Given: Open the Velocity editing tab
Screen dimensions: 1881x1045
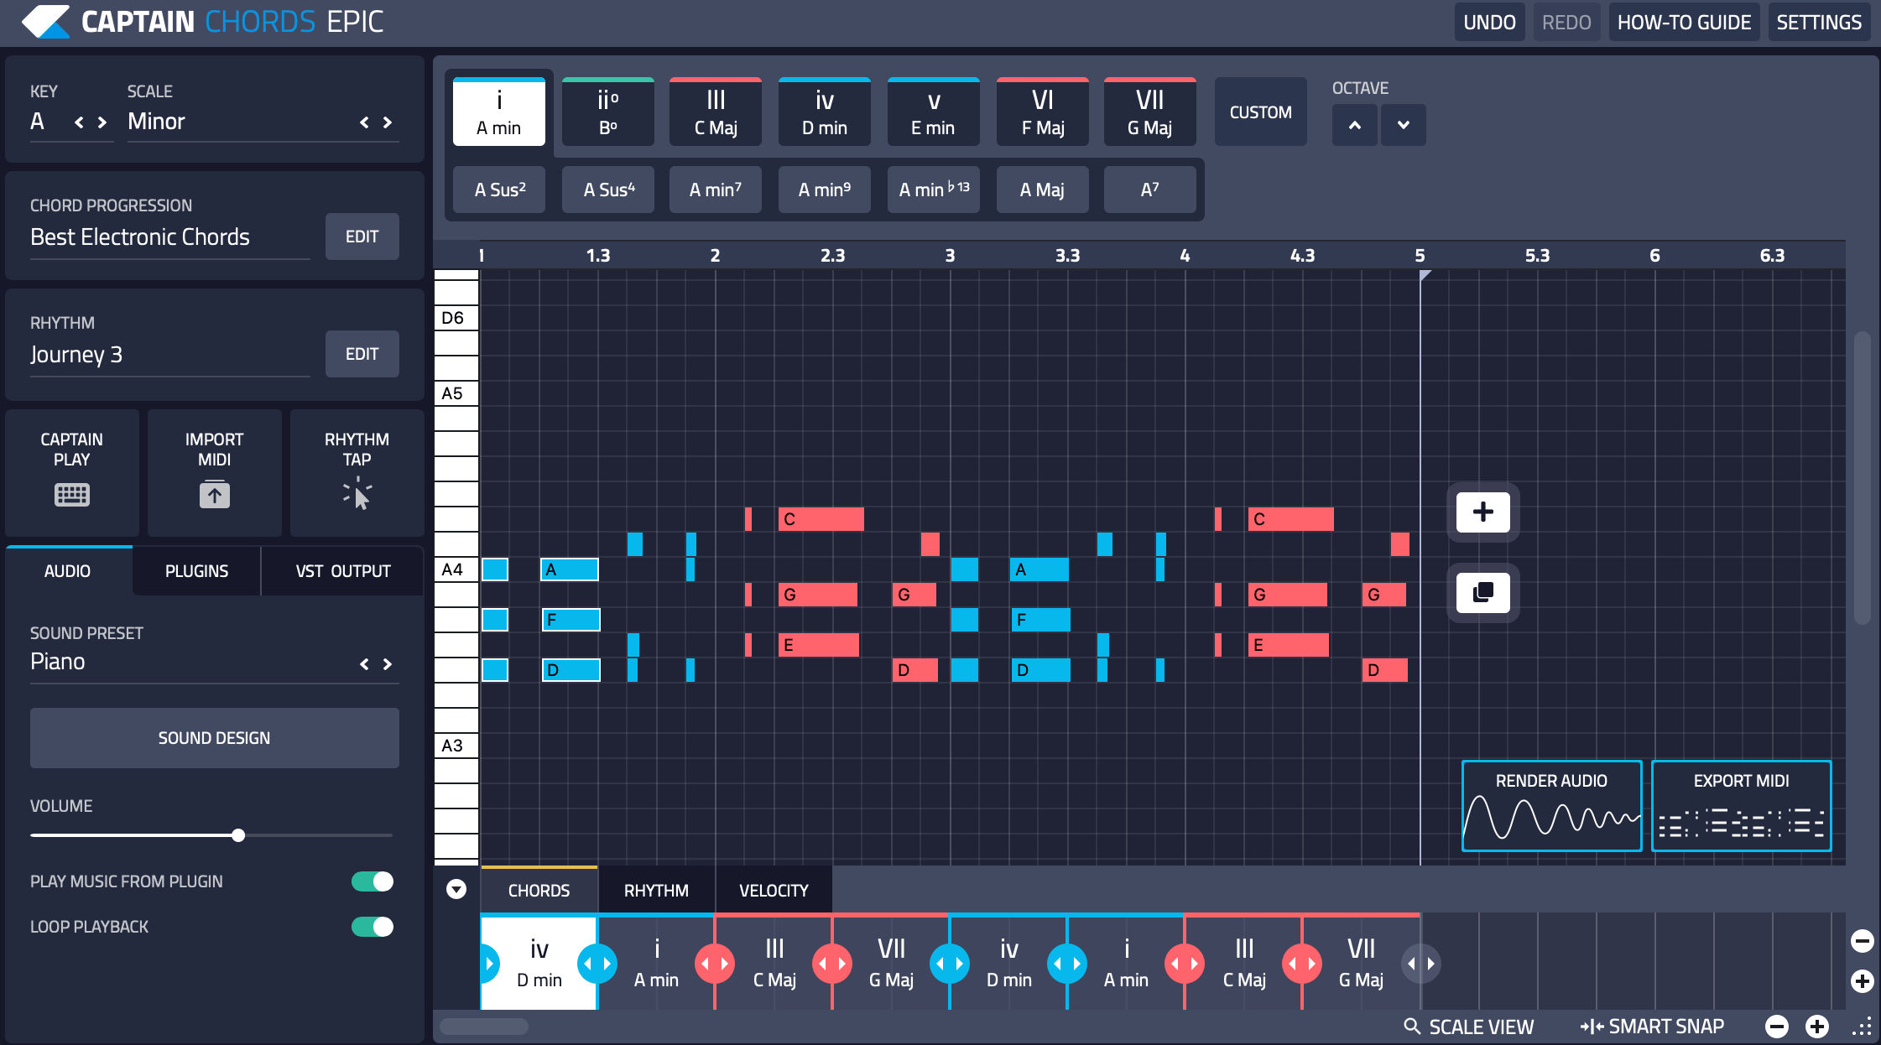Looking at the screenshot, I should pos(774,890).
